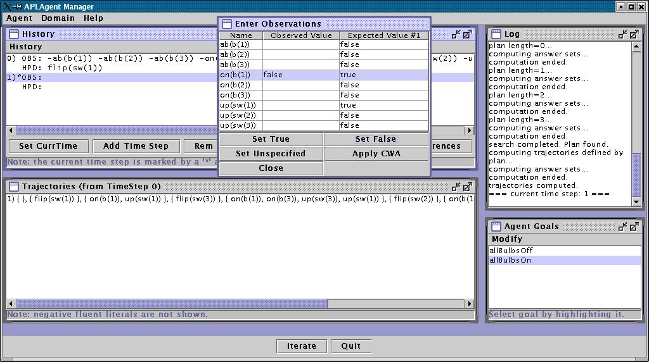Iconify the History panel

pos(456,34)
